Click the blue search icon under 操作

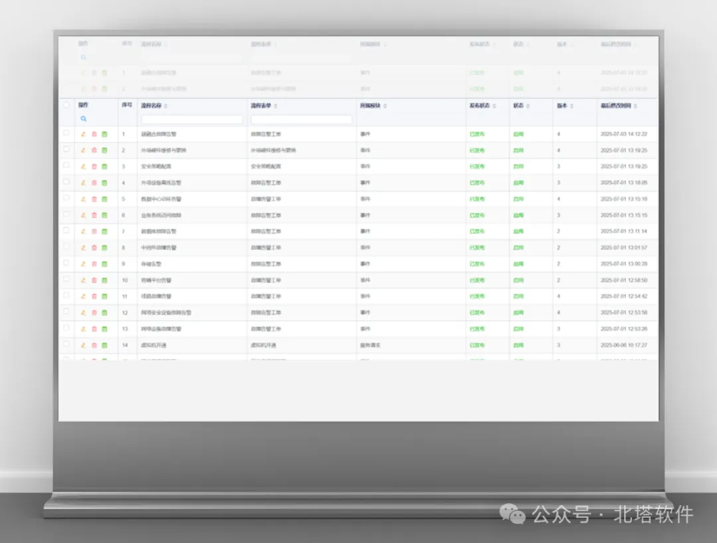[83, 118]
